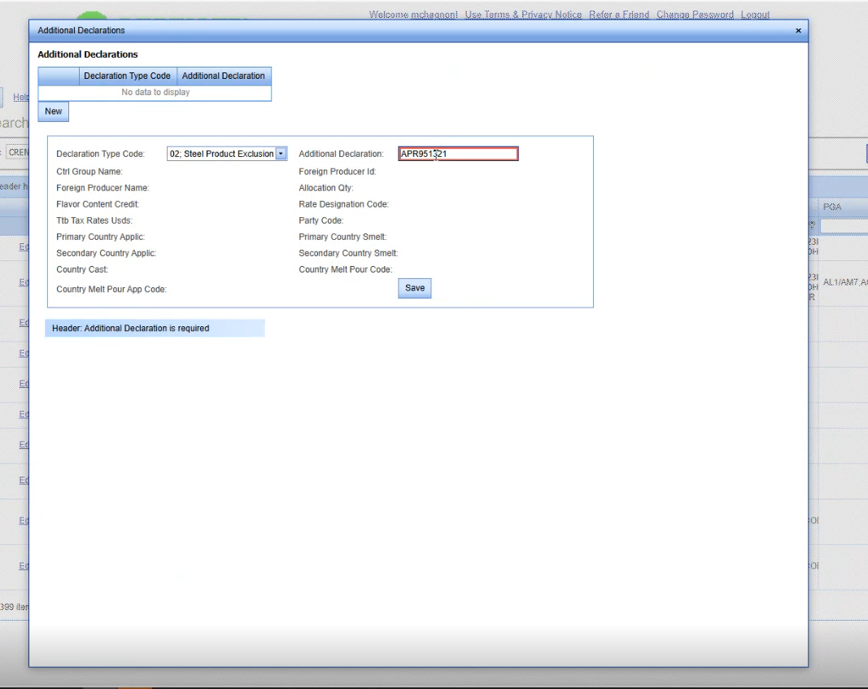Focus the Additional Declaration input field
The image size is (868, 689).
click(x=458, y=154)
